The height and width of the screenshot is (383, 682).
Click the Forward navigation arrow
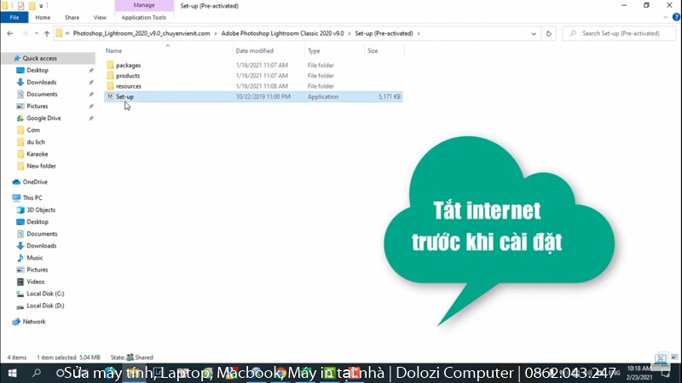25,33
